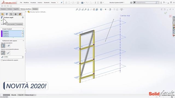Click Zoom to Fit in view toolbar

click(77, 10)
